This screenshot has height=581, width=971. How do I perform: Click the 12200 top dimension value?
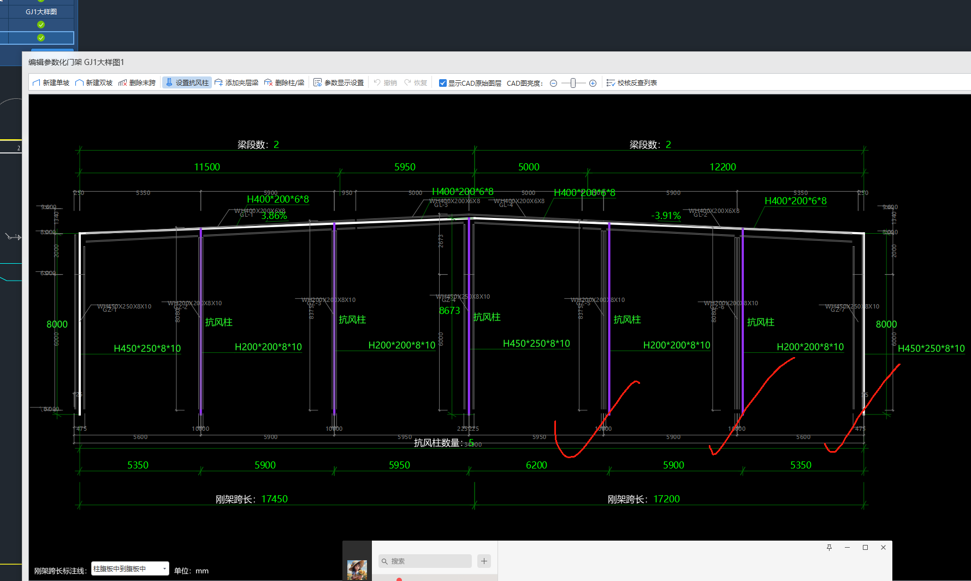coord(723,167)
